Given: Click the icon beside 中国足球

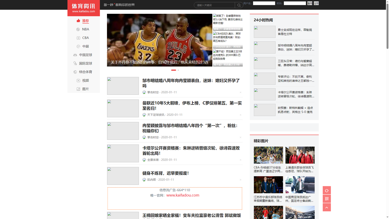Looking at the screenshot, I should click(x=75, y=55).
